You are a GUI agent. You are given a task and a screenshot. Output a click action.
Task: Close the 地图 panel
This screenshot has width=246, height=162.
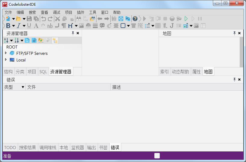coord(239,33)
